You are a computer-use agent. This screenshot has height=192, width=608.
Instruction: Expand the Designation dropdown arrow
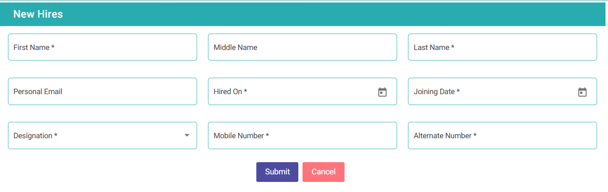(x=187, y=135)
